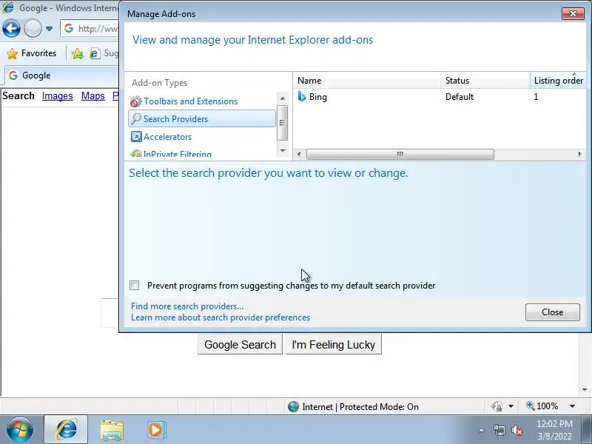Screen dimensions: 592x444
Task: Click Add-on Types scroll up arrow
Action: [x=283, y=98]
